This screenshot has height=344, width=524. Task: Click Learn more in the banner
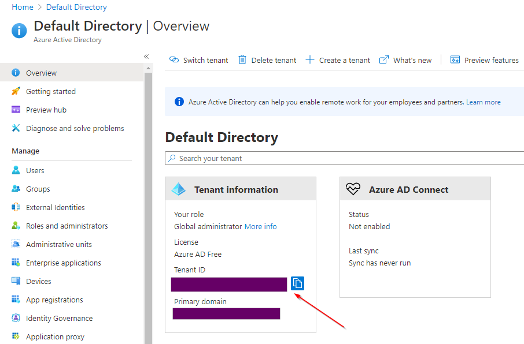pyautogui.click(x=484, y=102)
